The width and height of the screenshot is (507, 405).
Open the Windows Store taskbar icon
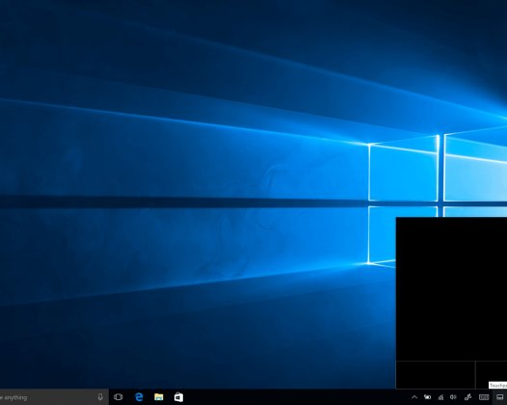pos(178,397)
